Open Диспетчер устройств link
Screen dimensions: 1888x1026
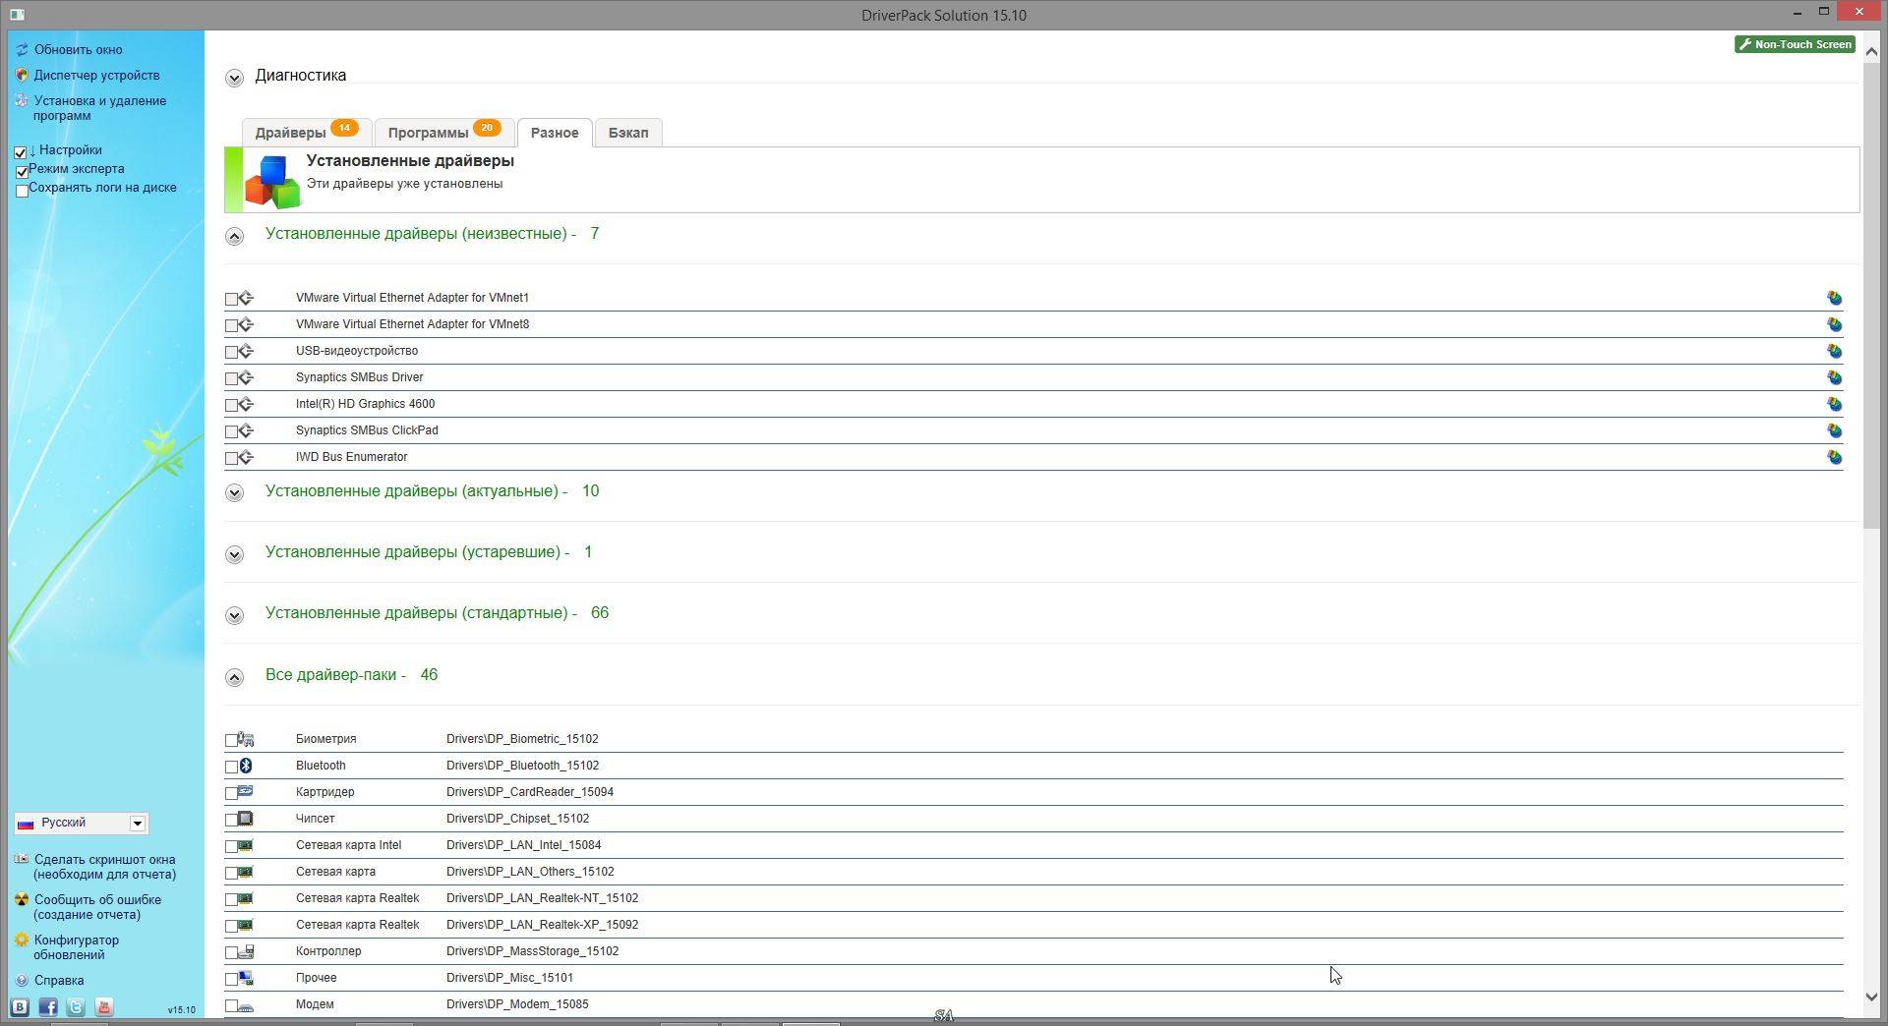tap(96, 75)
